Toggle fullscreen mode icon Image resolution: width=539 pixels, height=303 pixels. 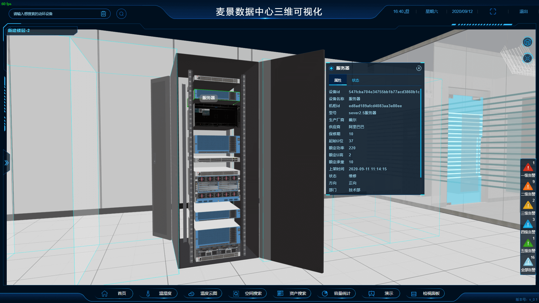(x=493, y=12)
